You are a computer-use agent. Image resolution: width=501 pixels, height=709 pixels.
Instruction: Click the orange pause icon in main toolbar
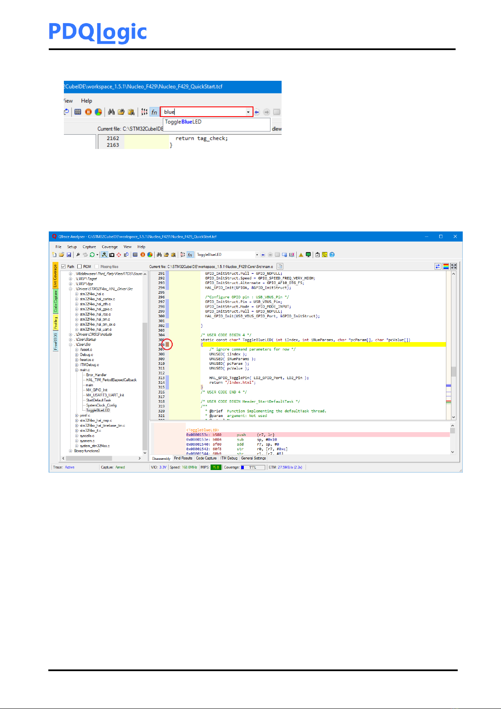click(143, 255)
